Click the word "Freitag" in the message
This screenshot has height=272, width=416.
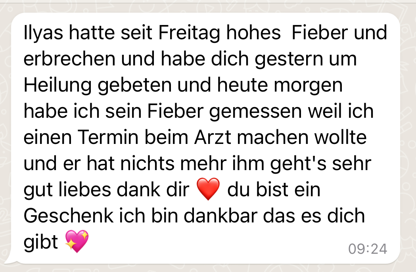(190, 33)
